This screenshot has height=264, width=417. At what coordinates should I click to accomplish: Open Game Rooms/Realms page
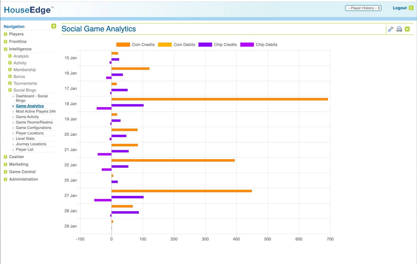coord(34,122)
